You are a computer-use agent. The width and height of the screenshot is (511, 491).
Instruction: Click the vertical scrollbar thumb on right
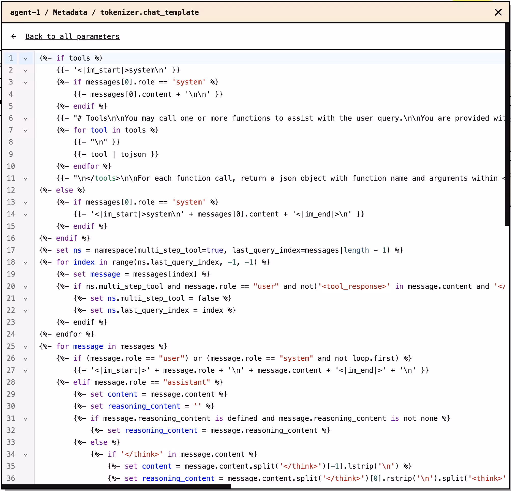pyautogui.click(x=507, y=125)
